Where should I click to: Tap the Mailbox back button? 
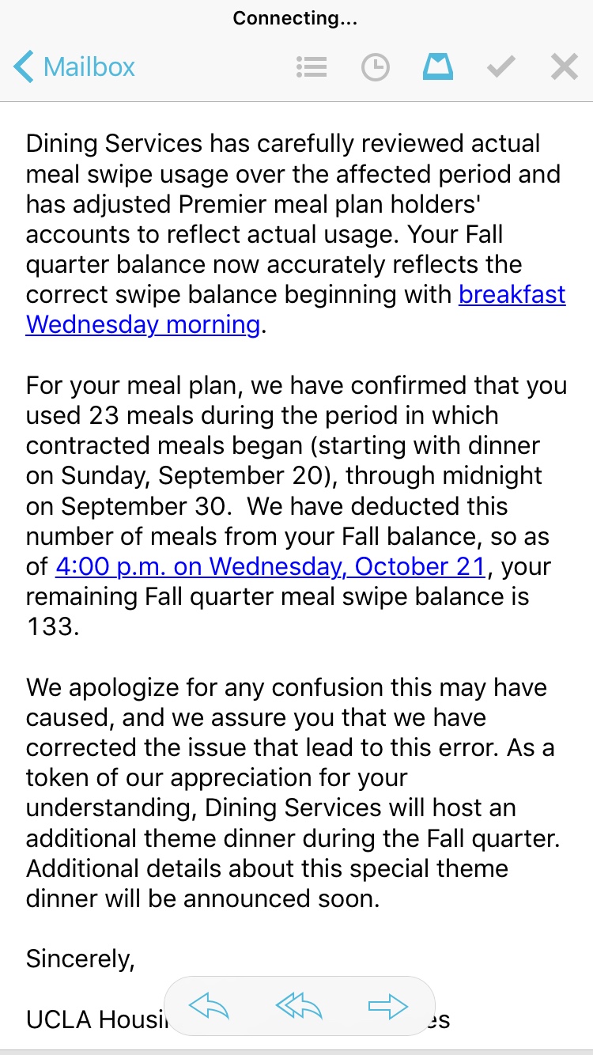click(x=75, y=67)
